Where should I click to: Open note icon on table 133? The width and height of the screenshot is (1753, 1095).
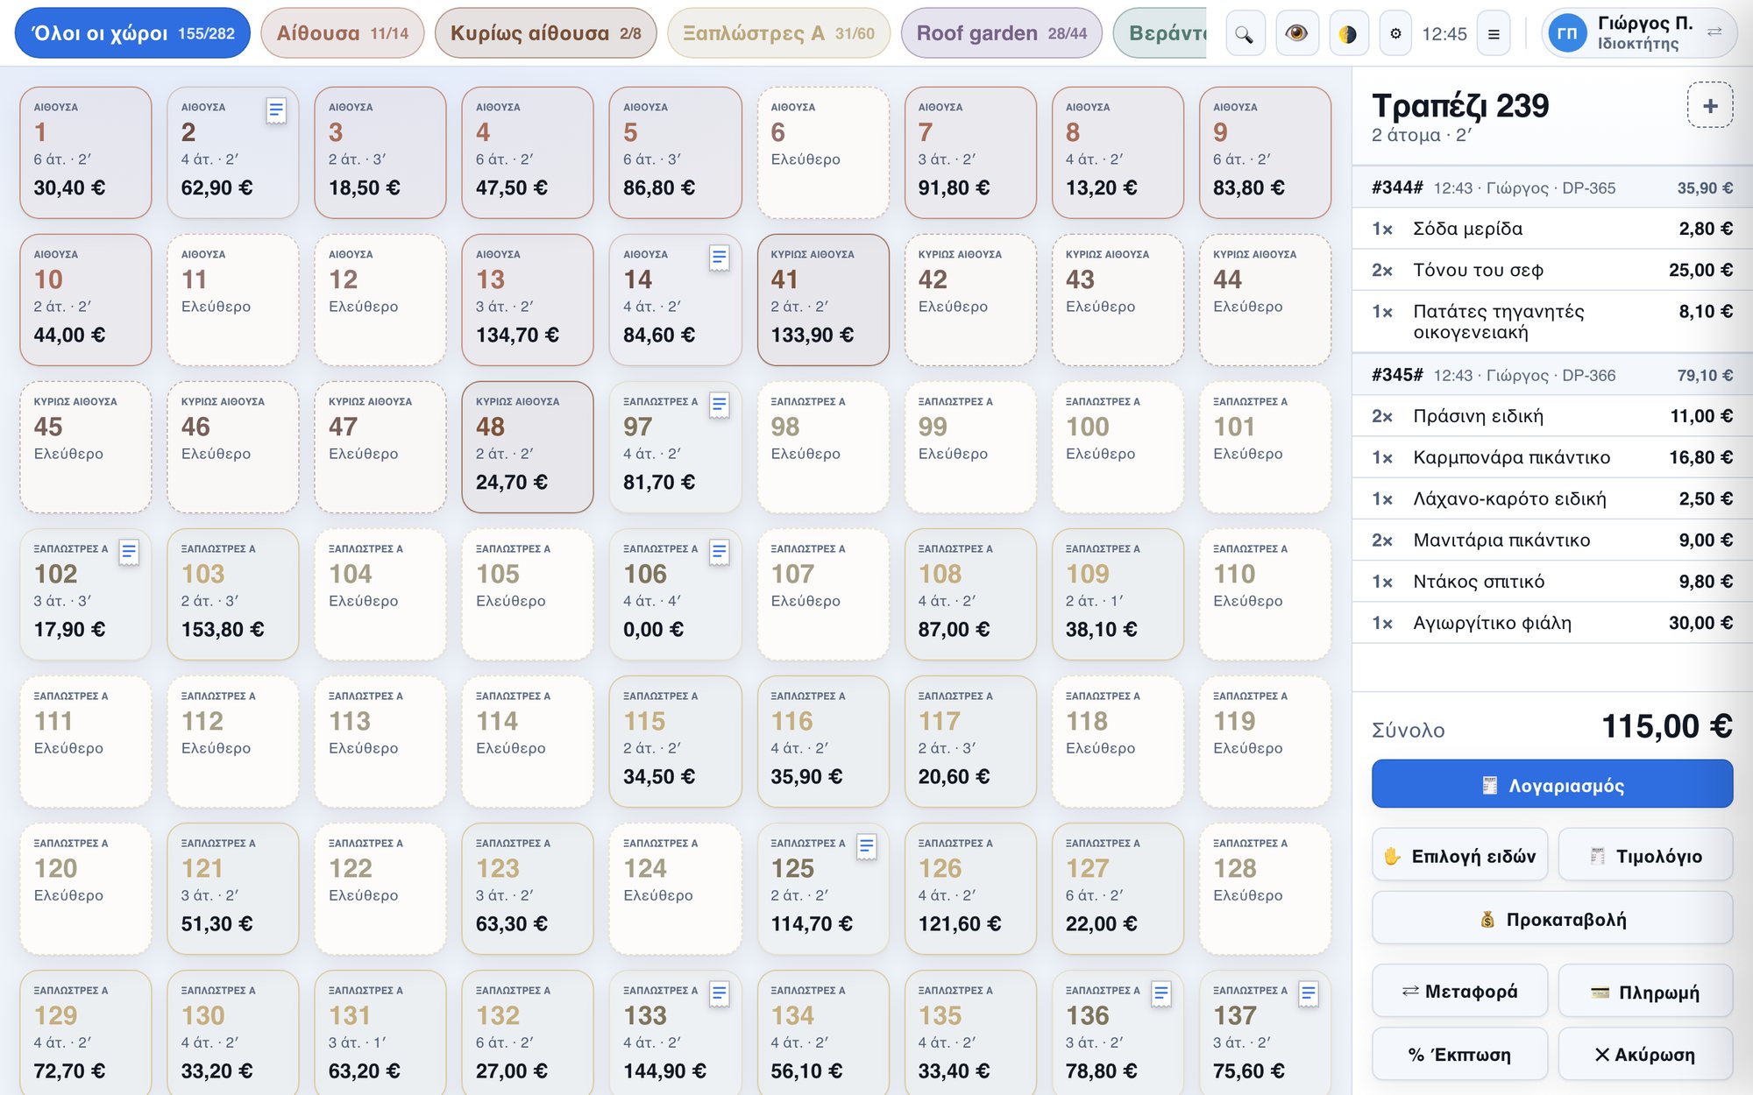pyautogui.click(x=719, y=993)
